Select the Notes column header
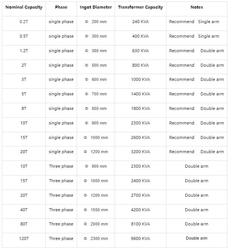This screenshot has height=250, width=230. tap(197, 7)
